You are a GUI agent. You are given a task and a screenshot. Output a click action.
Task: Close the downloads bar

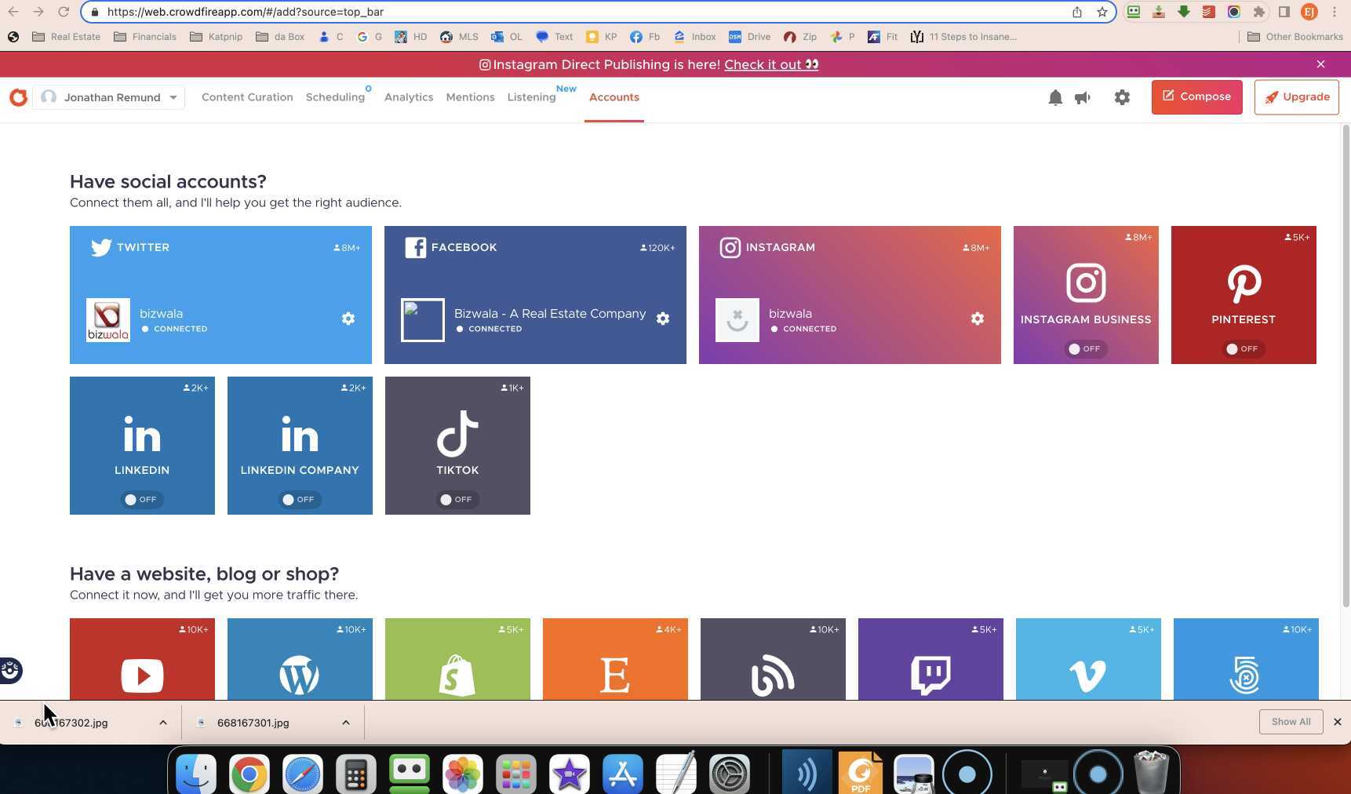point(1338,722)
